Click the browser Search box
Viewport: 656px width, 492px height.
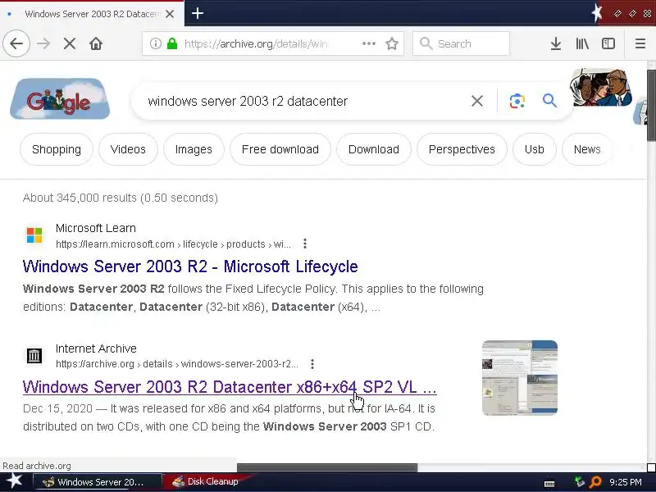point(461,43)
